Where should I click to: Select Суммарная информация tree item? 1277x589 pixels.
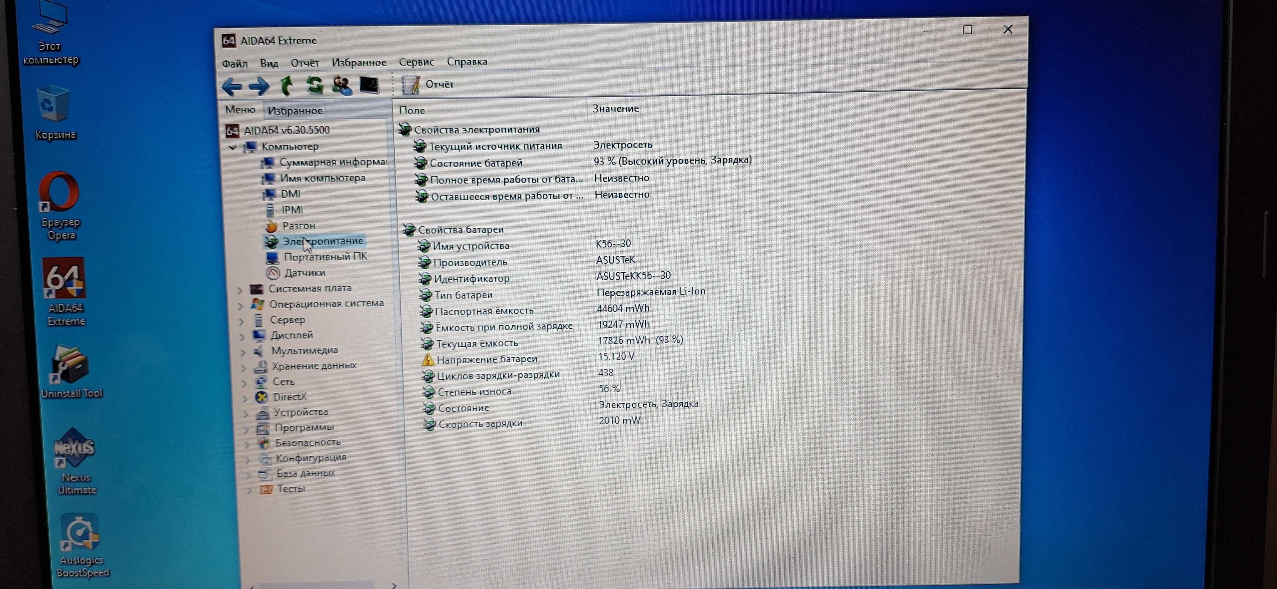[x=324, y=162]
